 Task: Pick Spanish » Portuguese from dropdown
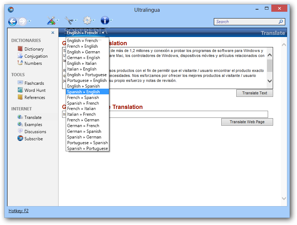(87, 148)
